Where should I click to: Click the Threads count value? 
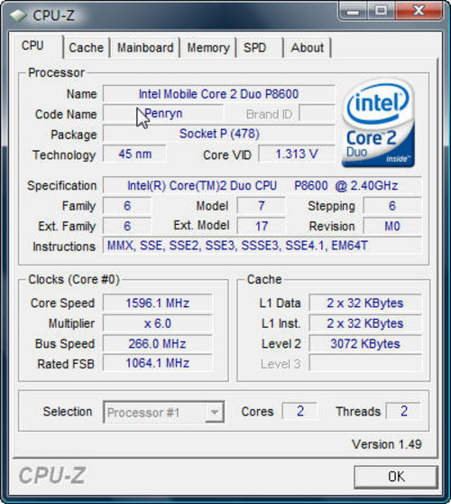point(403,411)
